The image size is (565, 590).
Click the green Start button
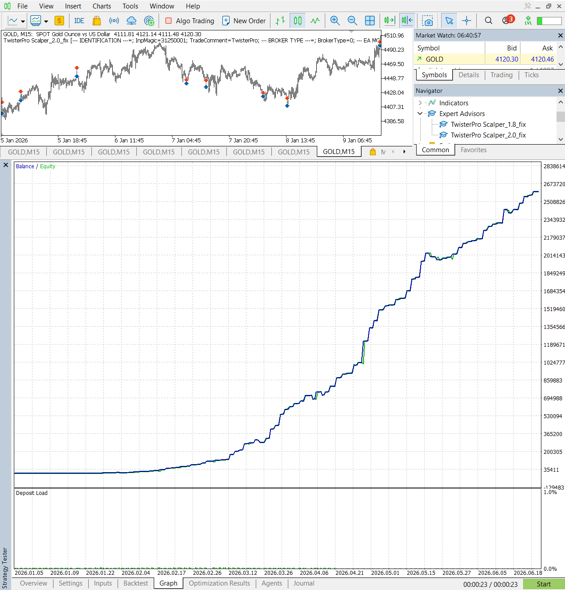pyautogui.click(x=544, y=584)
